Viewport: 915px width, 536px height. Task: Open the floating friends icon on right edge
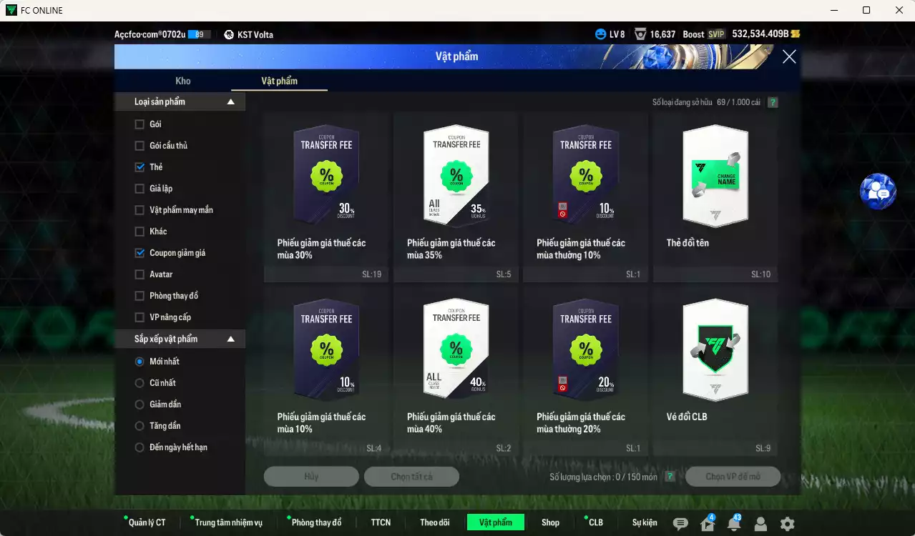click(879, 191)
